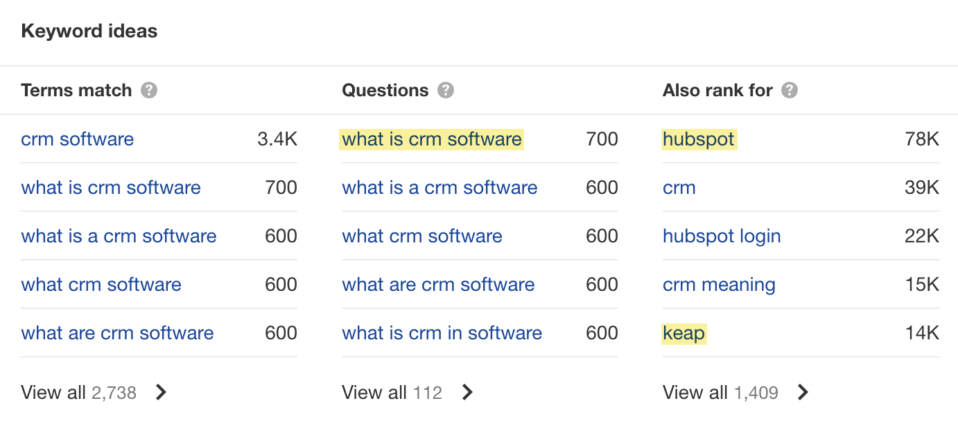Viewport: 958px width, 428px height.
Task: Open "what are crm software" under Terms match
Action: pos(117,333)
